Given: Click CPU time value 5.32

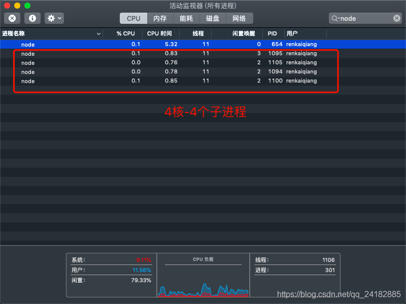Looking at the screenshot, I should point(171,44).
